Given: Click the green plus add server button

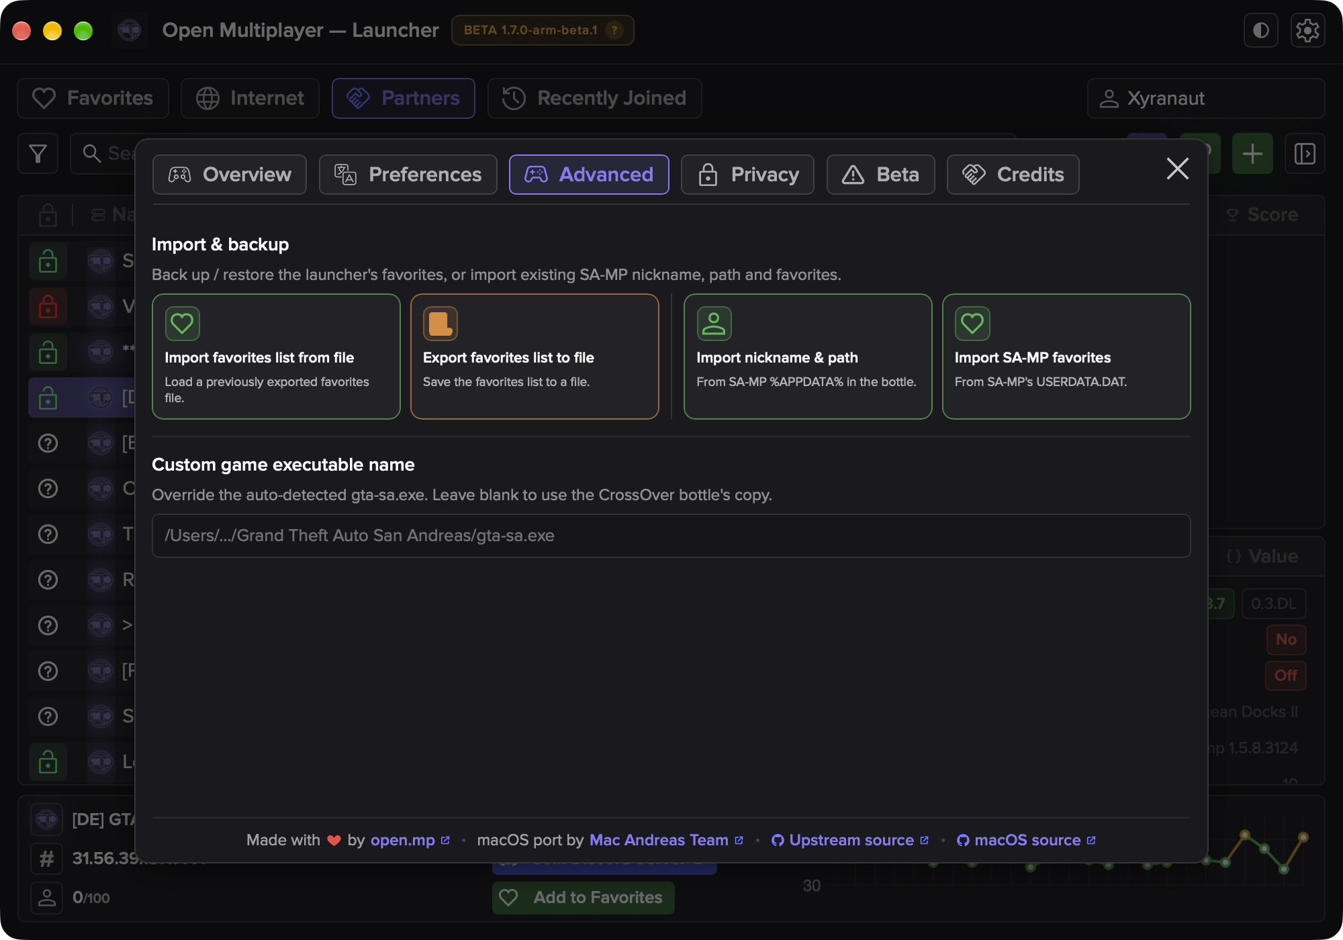Looking at the screenshot, I should 1252,154.
